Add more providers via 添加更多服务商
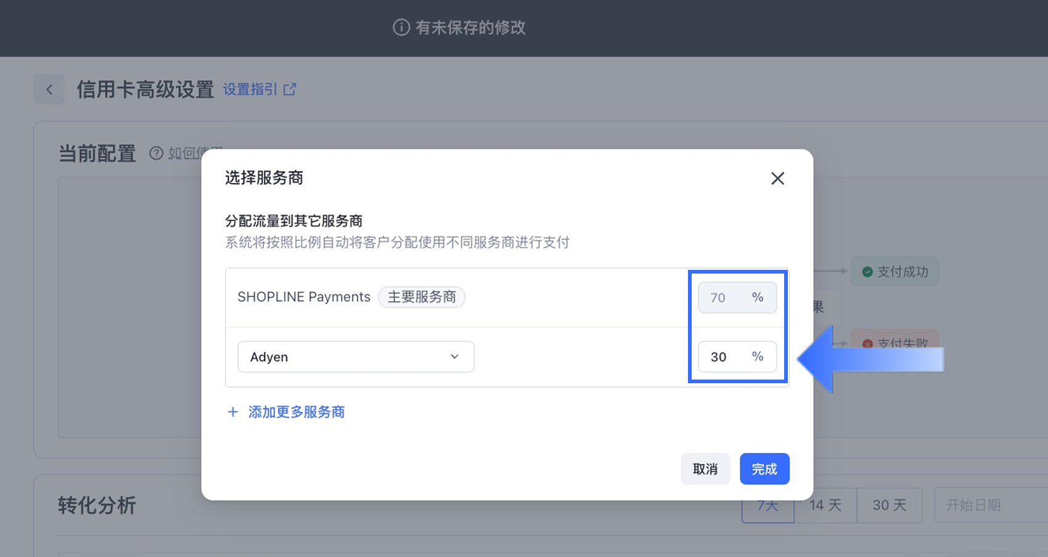The height and width of the screenshot is (557, 1048). (x=286, y=412)
